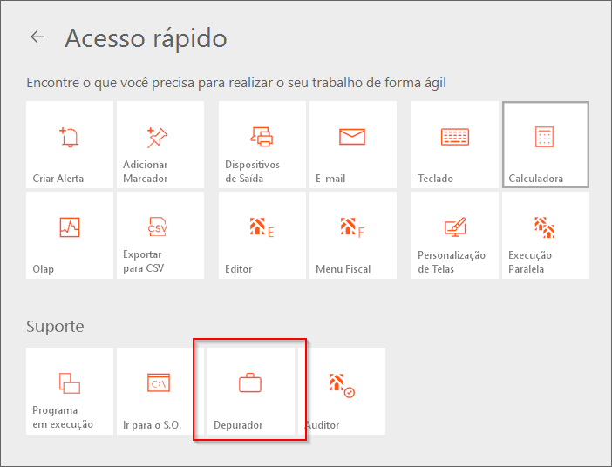This screenshot has height=467, width=612.
Task: Open the Teclado keyboard tile
Action: tap(455, 145)
